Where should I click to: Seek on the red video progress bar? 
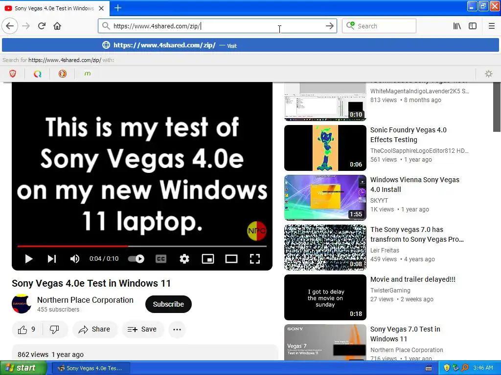point(142,246)
